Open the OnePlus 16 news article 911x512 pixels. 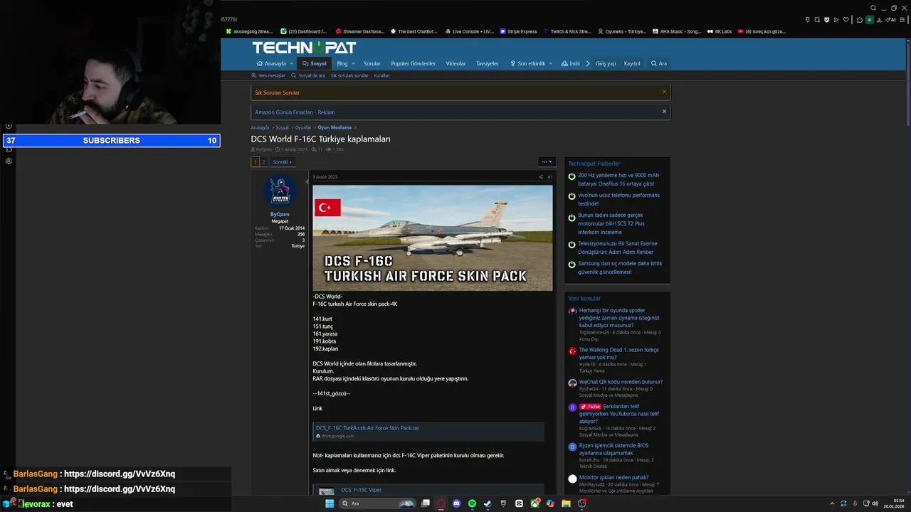pyautogui.click(x=618, y=179)
